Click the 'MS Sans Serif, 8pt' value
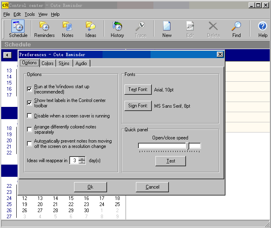This screenshot has height=228, width=271. 172,106
